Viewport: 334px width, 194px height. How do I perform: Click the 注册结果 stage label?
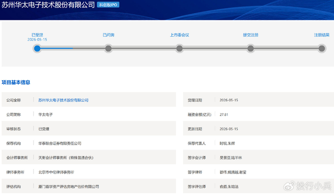click(x=322, y=35)
